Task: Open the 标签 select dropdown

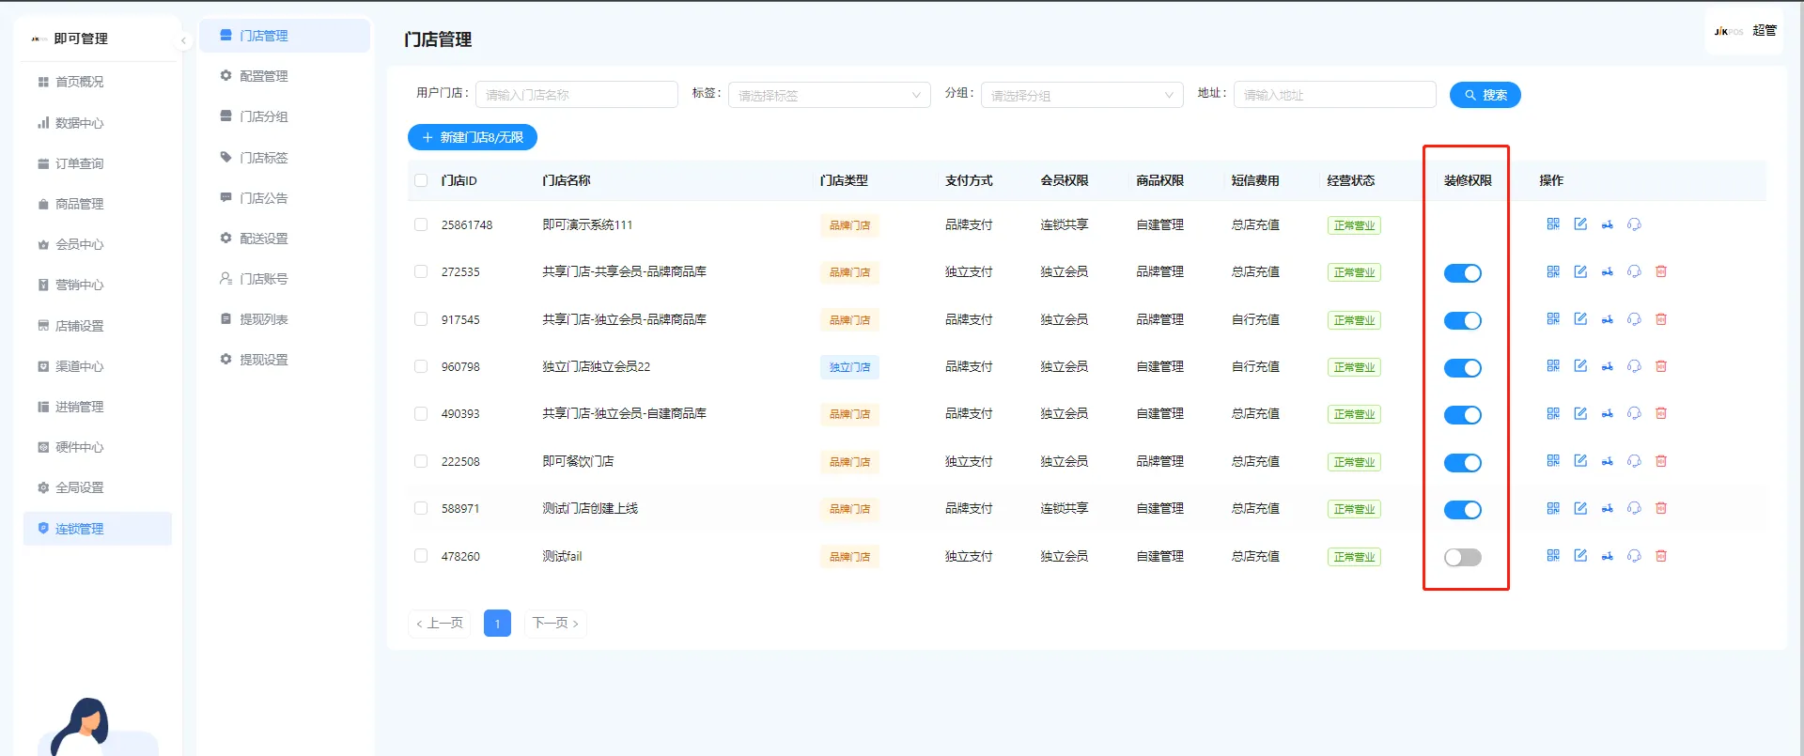Action: point(828,95)
